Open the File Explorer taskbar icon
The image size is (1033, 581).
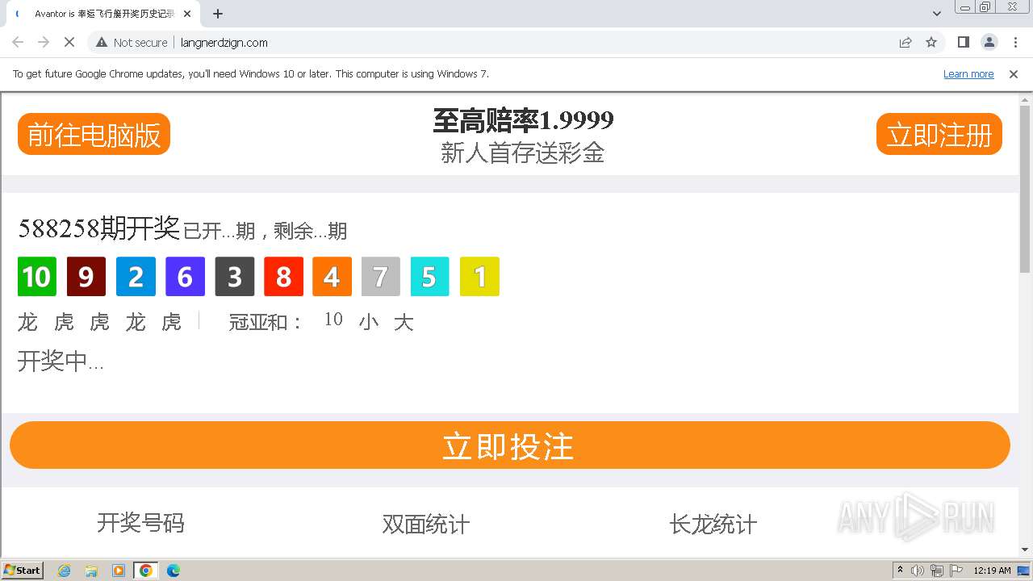click(x=91, y=571)
